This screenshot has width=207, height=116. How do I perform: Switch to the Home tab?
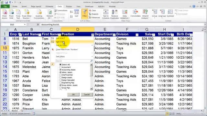click(x=15, y=6)
